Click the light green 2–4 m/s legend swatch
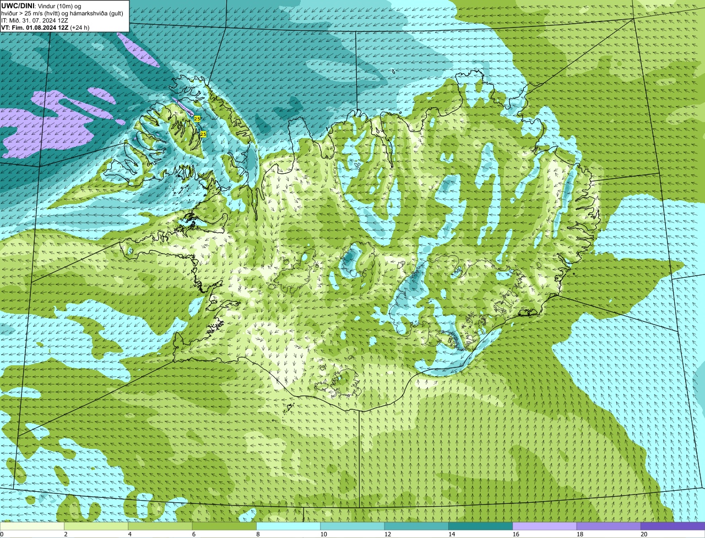This screenshot has width=705, height=538. [x=96, y=526]
